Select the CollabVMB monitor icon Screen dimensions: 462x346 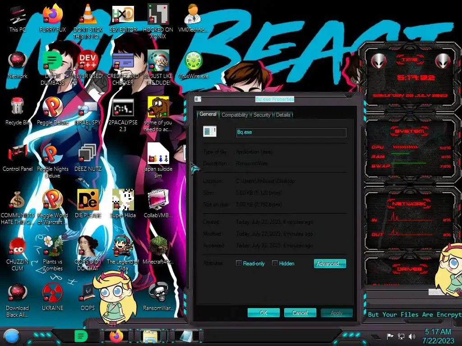coord(158,204)
